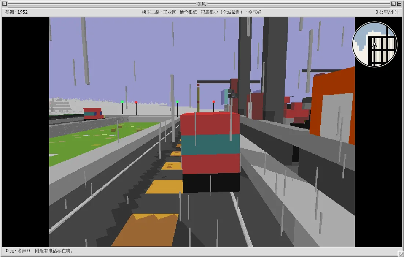Click the 工业区 district label
Viewport: 404px width, 257px height.
[x=169, y=12]
